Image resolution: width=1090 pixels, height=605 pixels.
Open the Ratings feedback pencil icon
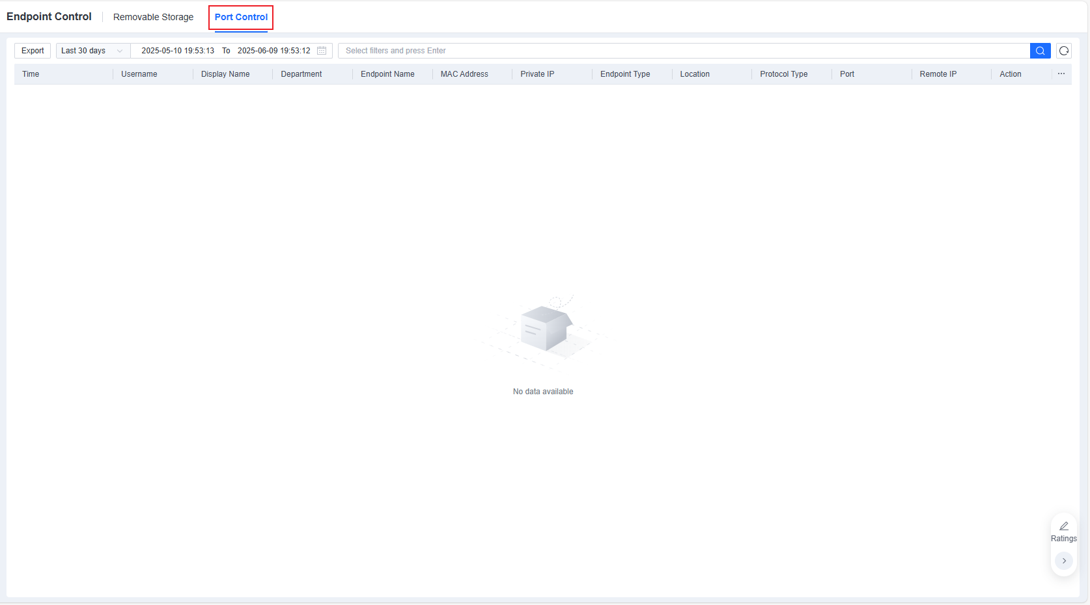1064,526
